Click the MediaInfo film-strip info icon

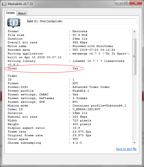14,23
